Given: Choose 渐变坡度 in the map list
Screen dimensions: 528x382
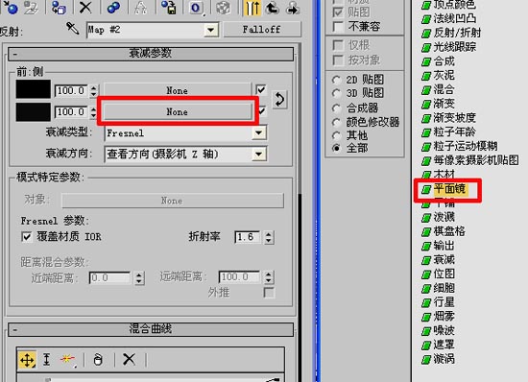Looking at the screenshot, I should pyautogui.click(x=455, y=118).
